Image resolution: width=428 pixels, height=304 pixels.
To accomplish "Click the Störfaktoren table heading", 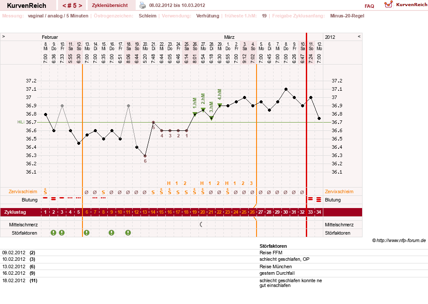I will (273, 246).
